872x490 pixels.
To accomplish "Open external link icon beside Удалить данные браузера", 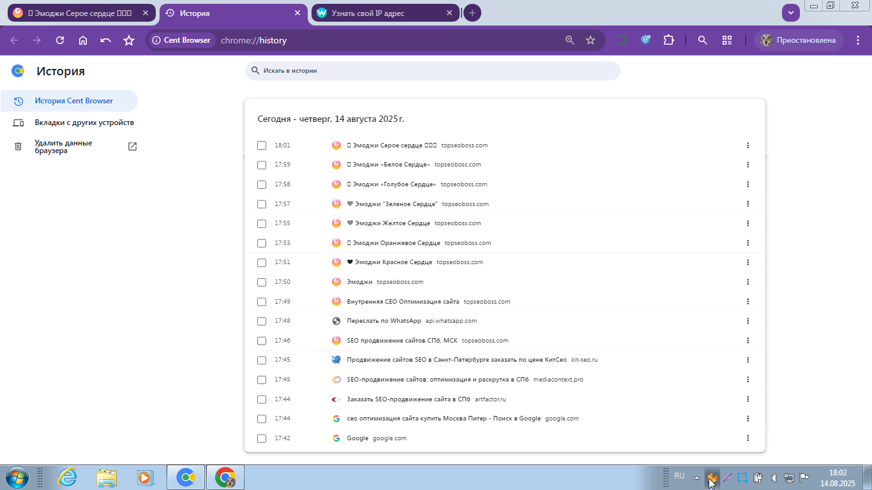I will point(132,147).
